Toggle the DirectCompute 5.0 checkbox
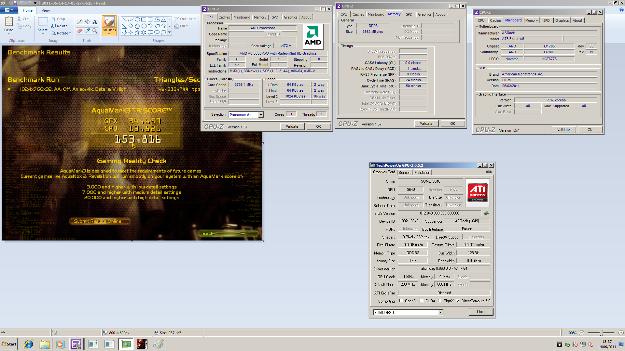 point(458,301)
